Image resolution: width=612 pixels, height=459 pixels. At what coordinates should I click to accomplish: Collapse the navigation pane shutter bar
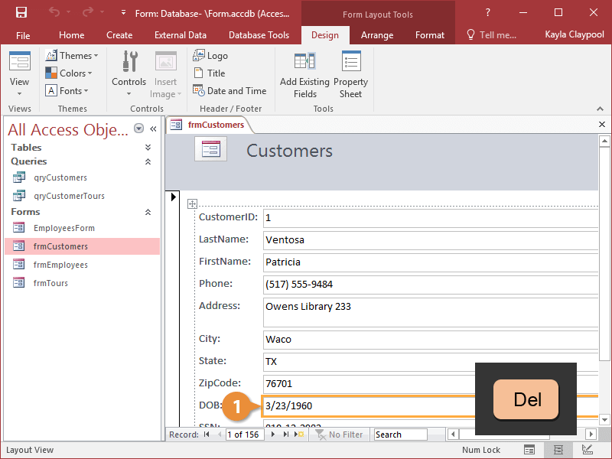click(153, 129)
